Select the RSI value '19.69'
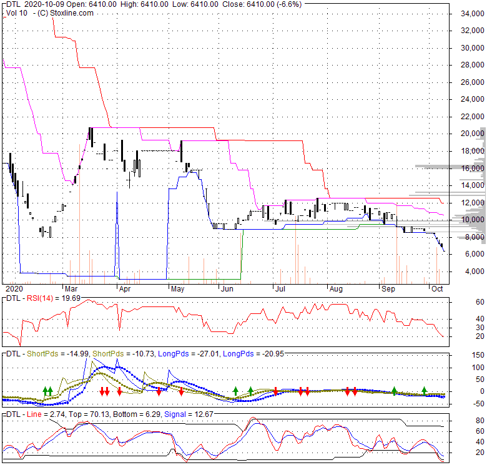The width and height of the screenshot is (487, 465). 71,298
